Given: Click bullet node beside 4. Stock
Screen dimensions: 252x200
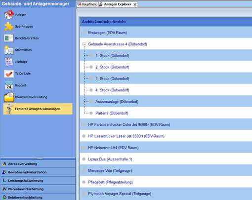Looking at the screenshot, I should (x=91, y=90).
